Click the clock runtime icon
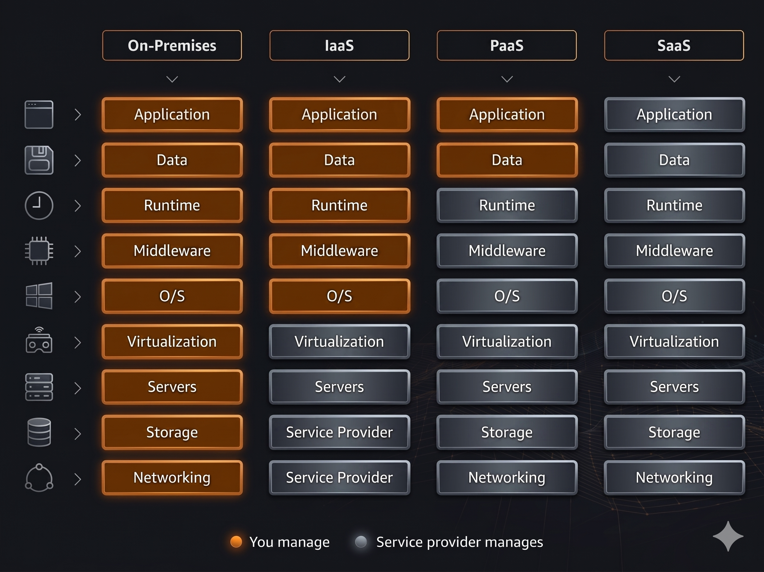 point(39,206)
